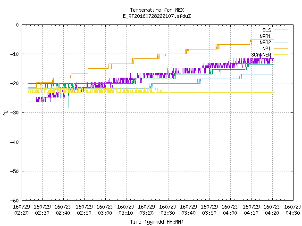Click the purple ELS legend line sample
302x226 pixels.
tap(281, 30)
